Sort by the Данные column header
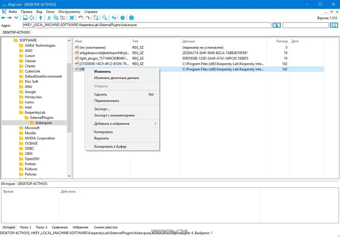340x237 pixels. pyautogui.click(x=224, y=41)
